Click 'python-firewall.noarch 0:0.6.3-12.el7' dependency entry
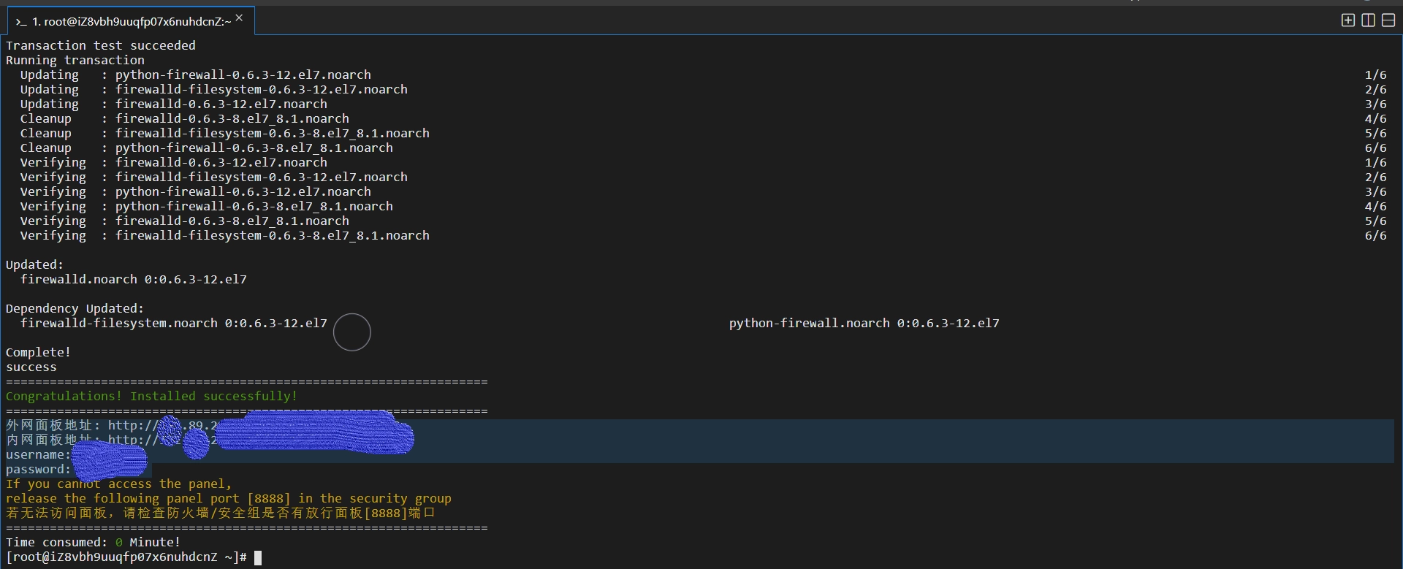This screenshot has height=569, width=1403. (864, 323)
